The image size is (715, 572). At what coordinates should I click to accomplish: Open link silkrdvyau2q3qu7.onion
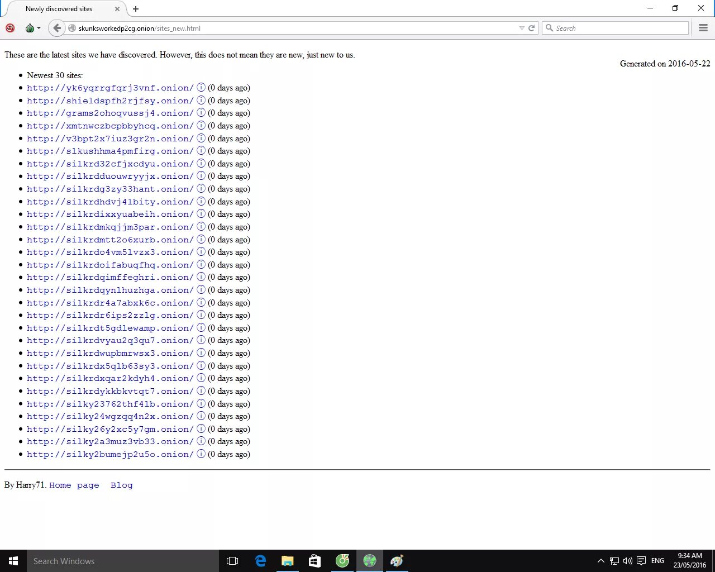pos(110,340)
